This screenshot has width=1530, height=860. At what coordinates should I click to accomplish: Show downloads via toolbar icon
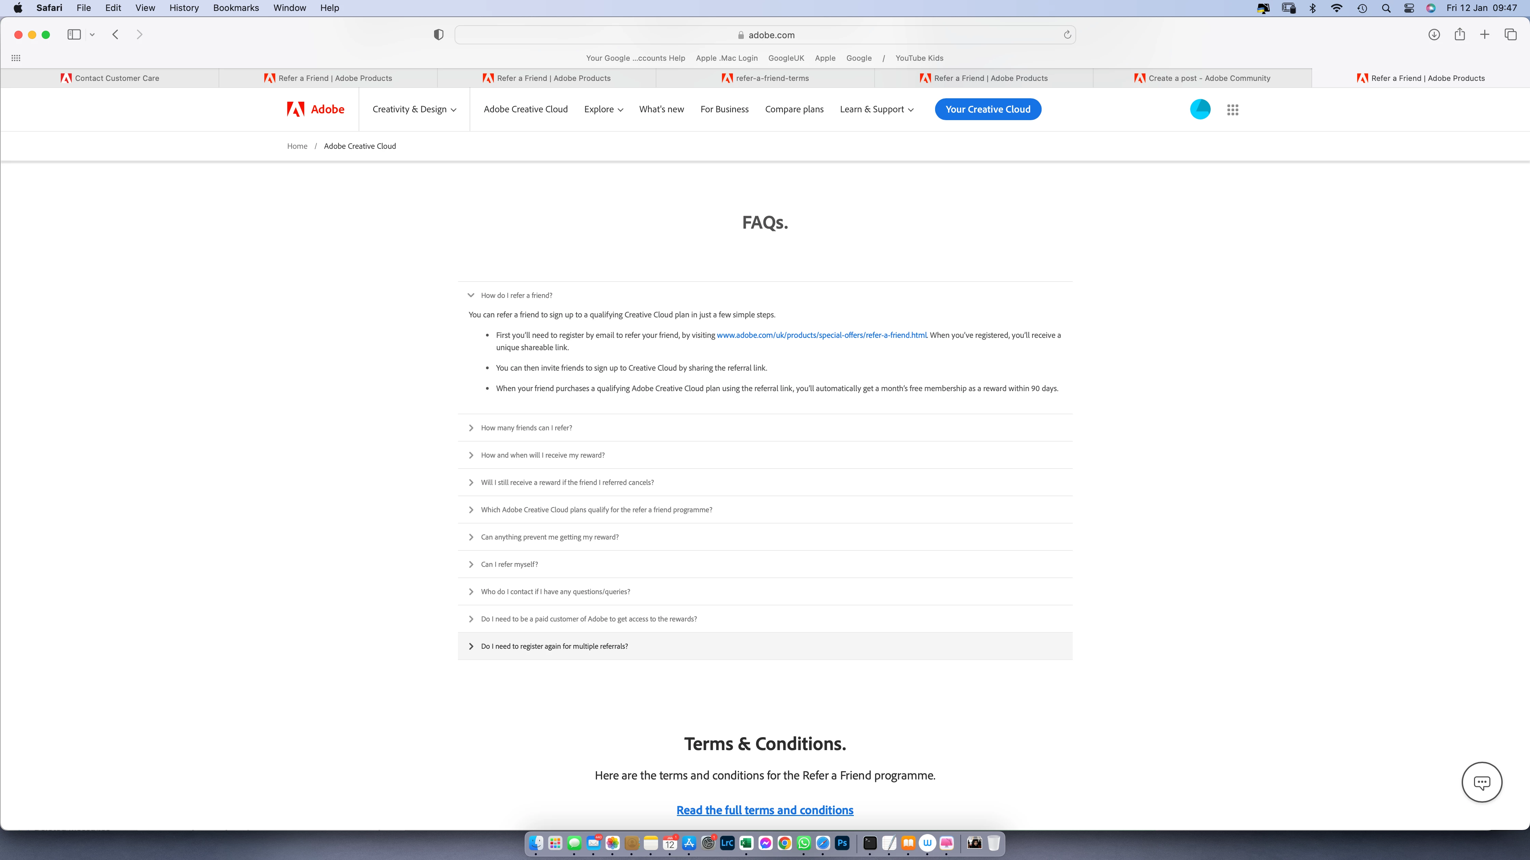(1434, 34)
